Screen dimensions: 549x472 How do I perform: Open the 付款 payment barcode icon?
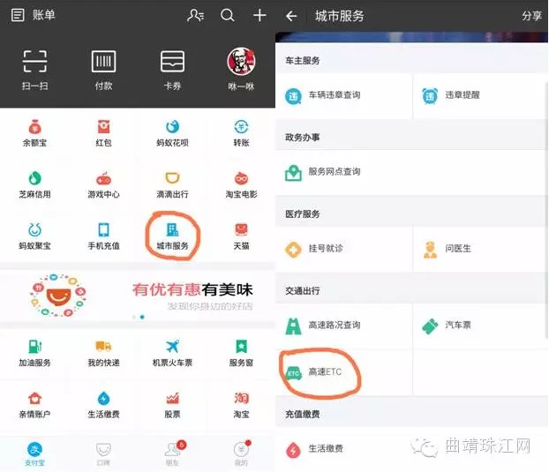click(103, 62)
